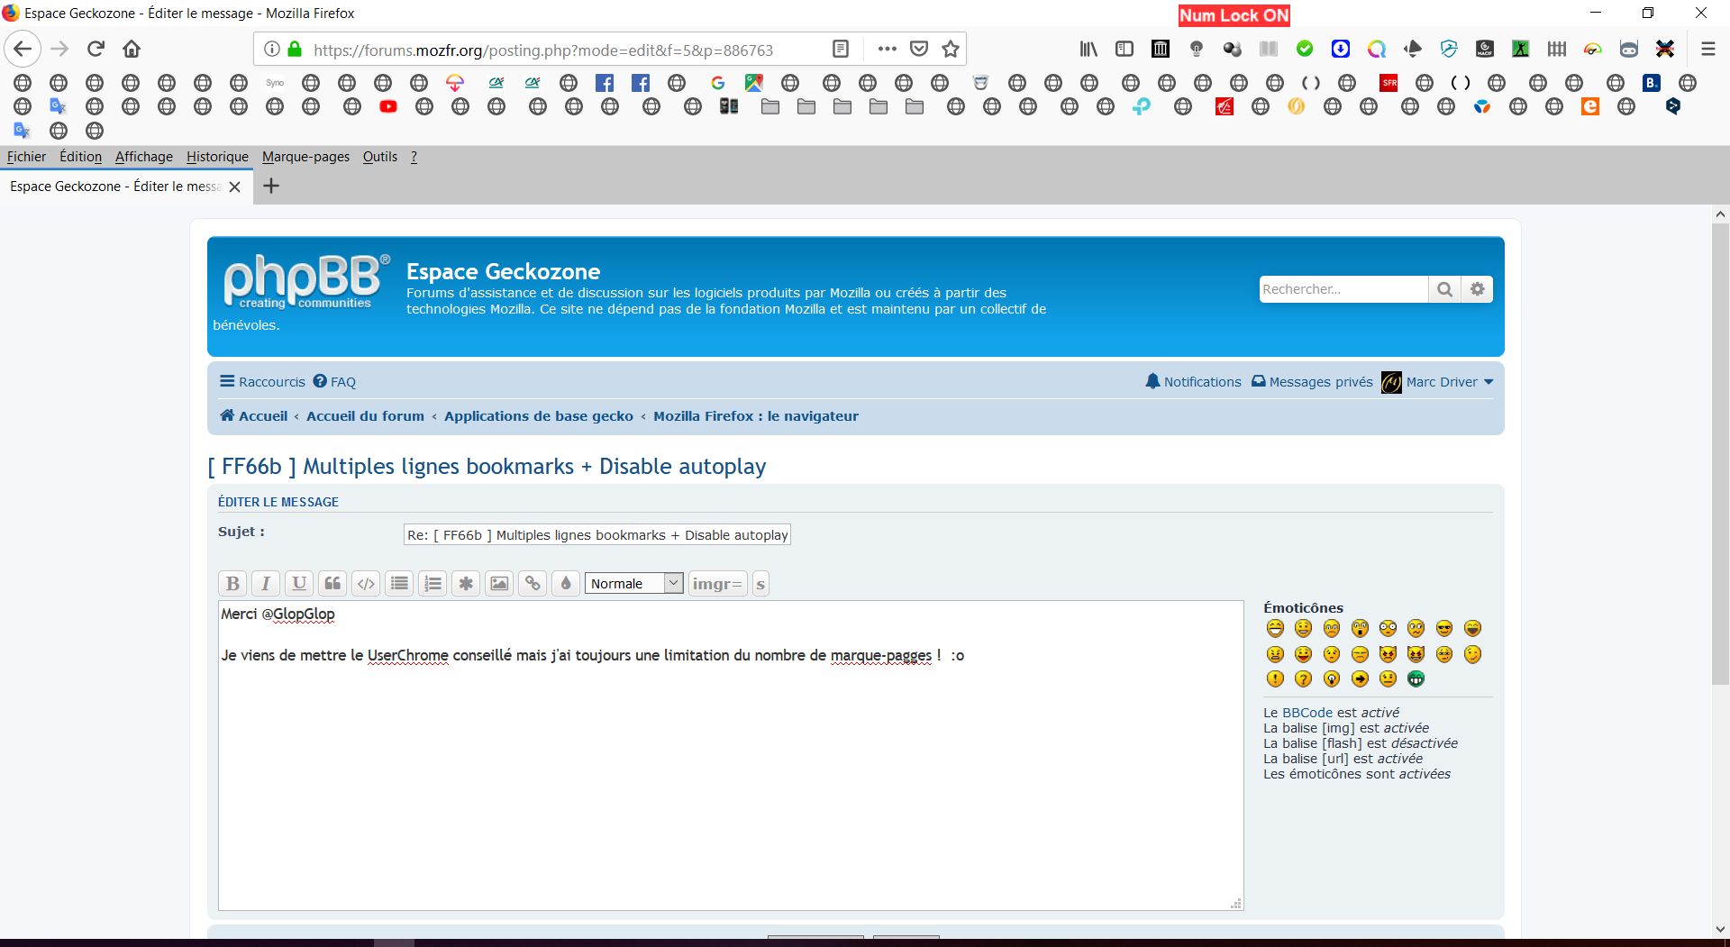Image resolution: width=1730 pixels, height=947 pixels.
Task: Open Mozilla Firefox : le navigateur breadcrumb
Action: [756, 416]
